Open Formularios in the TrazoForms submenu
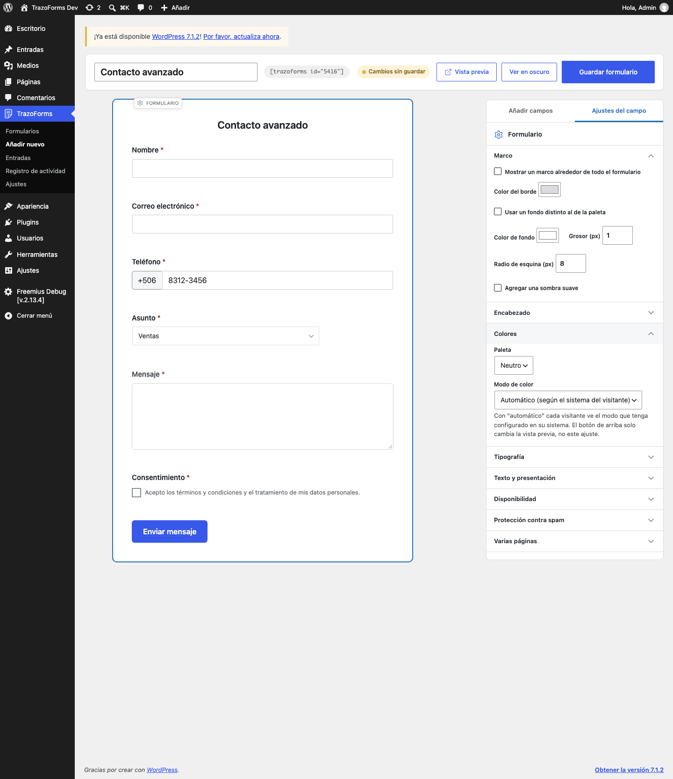 [x=22, y=131]
